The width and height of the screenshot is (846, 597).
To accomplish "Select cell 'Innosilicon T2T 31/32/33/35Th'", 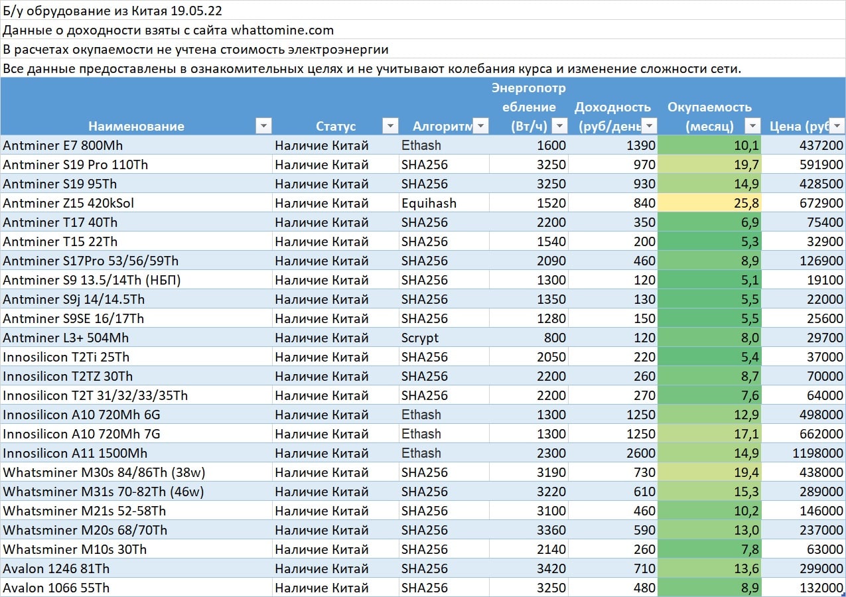I will [136, 395].
